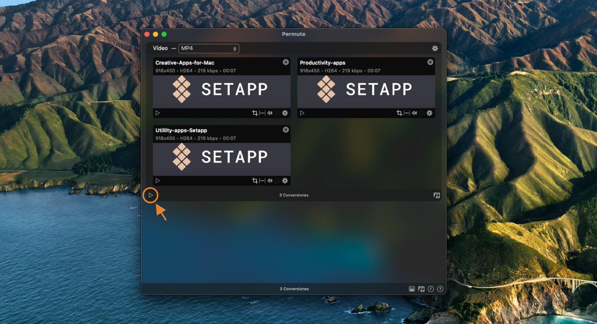This screenshot has width=597, height=324.
Task: Remove the Creative-Apps-for-Mac video
Action: (x=286, y=62)
